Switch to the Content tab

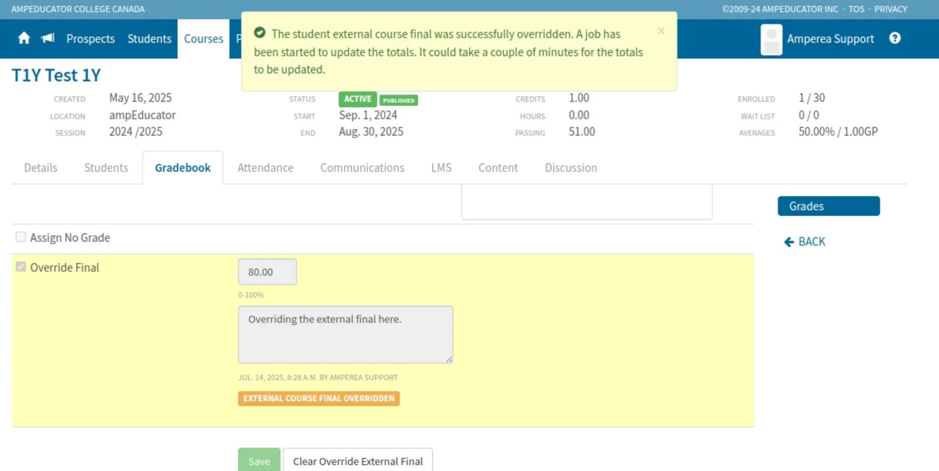[x=498, y=167]
